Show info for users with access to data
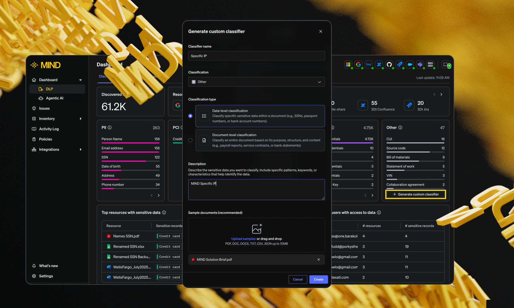514x308 pixels. [379, 212]
